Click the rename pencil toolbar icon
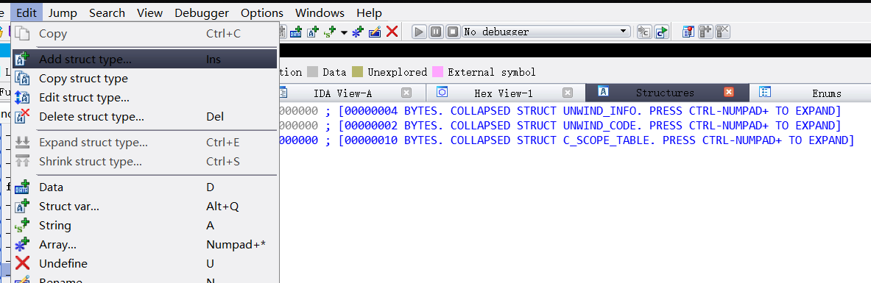The height and width of the screenshot is (283, 871). point(375,32)
